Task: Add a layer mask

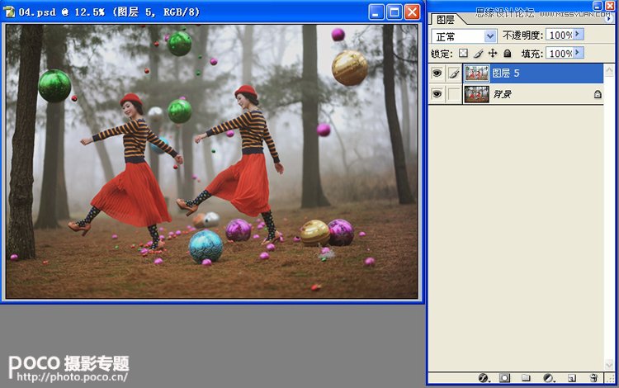Action: click(504, 378)
